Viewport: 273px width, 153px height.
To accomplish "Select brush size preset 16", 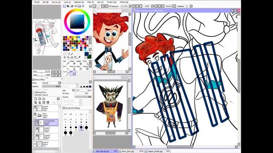I will [x=81, y=128].
